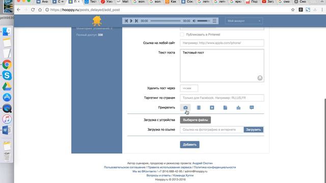This screenshot has height=183, width=326.
Task: Play the audio in header player
Action: pyautogui.click(x=131, y=21)
